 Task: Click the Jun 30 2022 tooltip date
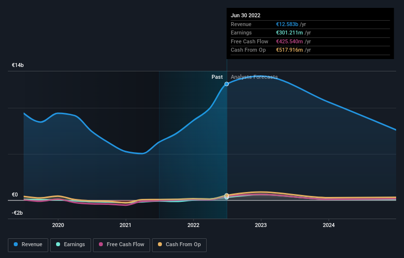[x=246, y=15]
